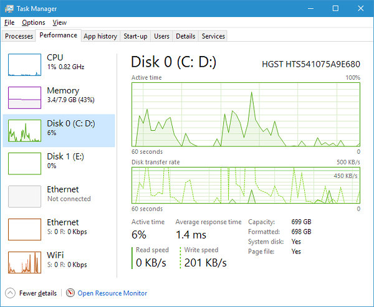Click the 1.4 ms response time value
This screenshot has height=307, width=374.
[191, 235]
